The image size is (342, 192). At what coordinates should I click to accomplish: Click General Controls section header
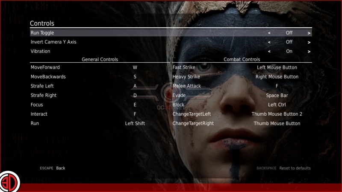click(100, 59)
